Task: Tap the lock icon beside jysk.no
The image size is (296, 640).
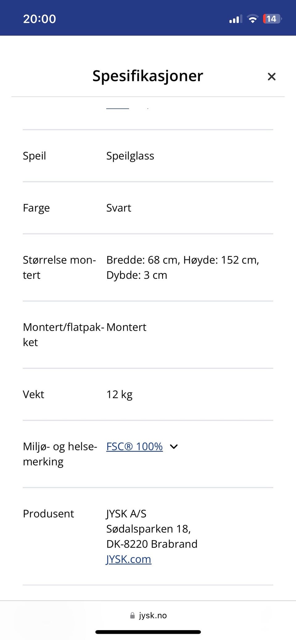Action: coord(133,615)
